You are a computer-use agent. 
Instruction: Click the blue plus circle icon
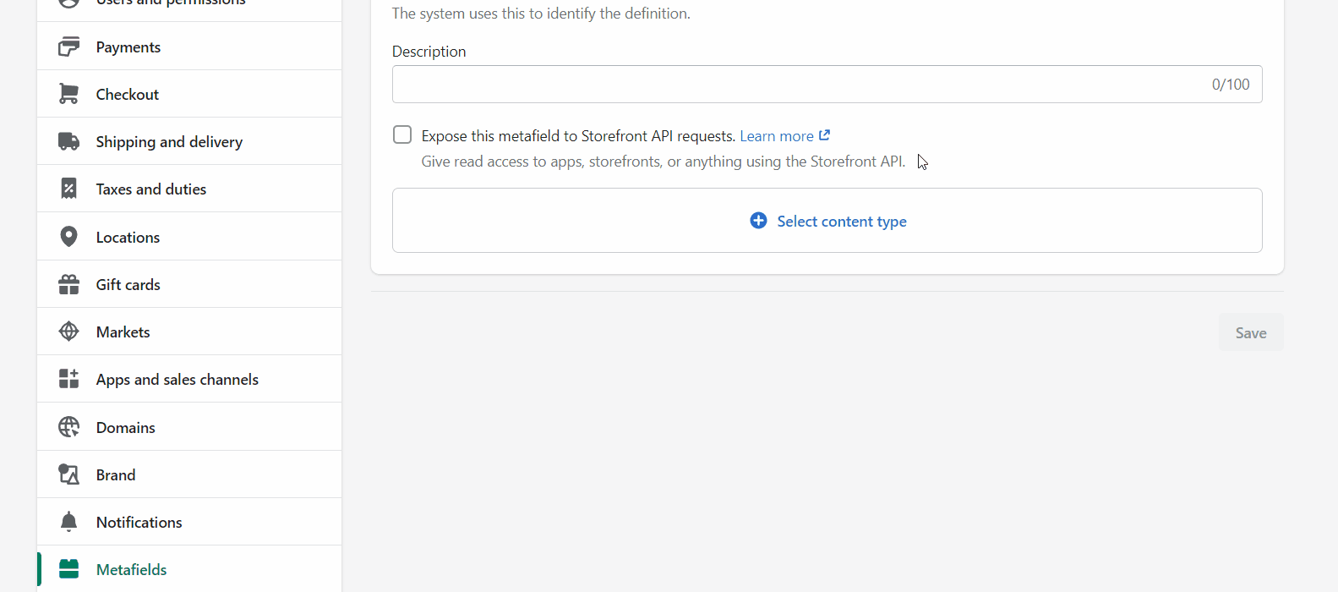[x=758, y=221]
